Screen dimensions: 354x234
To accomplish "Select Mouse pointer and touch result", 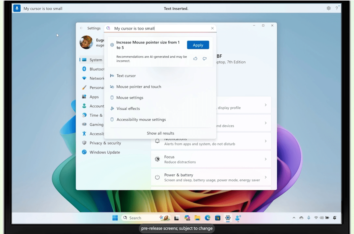I will coord(139,87).
